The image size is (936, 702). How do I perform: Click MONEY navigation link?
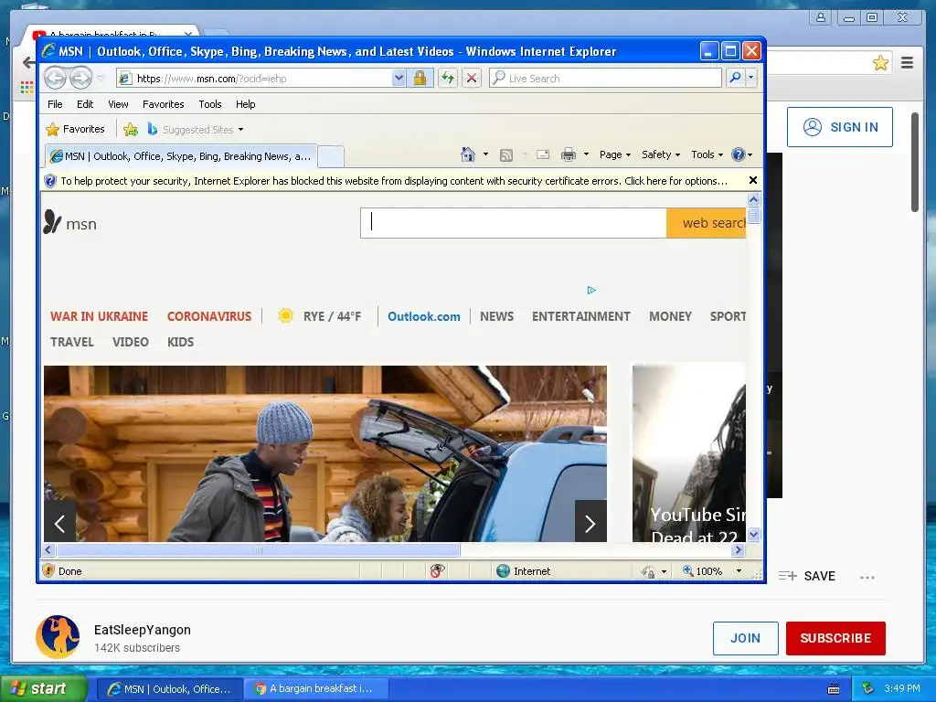tap(670, 316)
